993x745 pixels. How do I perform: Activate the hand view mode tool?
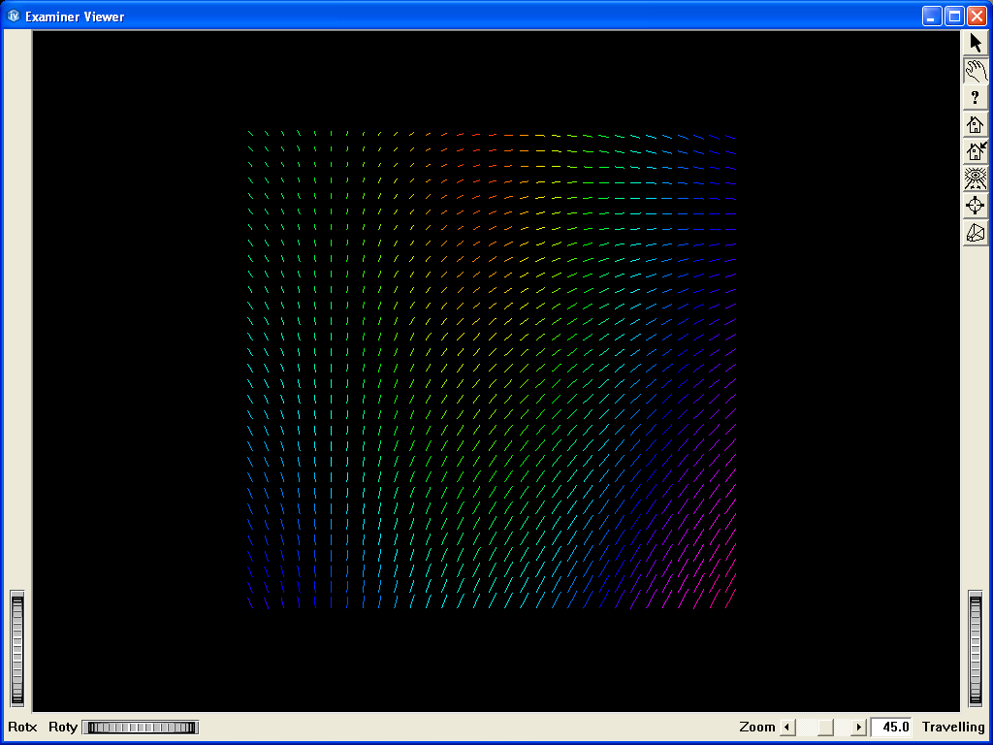976,70
